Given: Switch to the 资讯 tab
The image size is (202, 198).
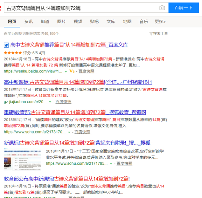Looking at the screenshot, I should click(x=28, y=21).
